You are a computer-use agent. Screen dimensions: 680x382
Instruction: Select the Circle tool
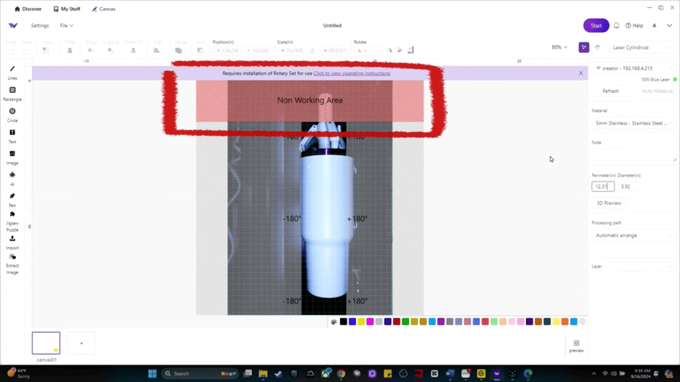(x=12, y=115)
